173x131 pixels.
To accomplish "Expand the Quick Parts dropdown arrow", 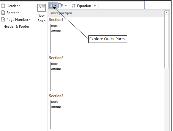I will pyautogui.click(x=55, y=6).
